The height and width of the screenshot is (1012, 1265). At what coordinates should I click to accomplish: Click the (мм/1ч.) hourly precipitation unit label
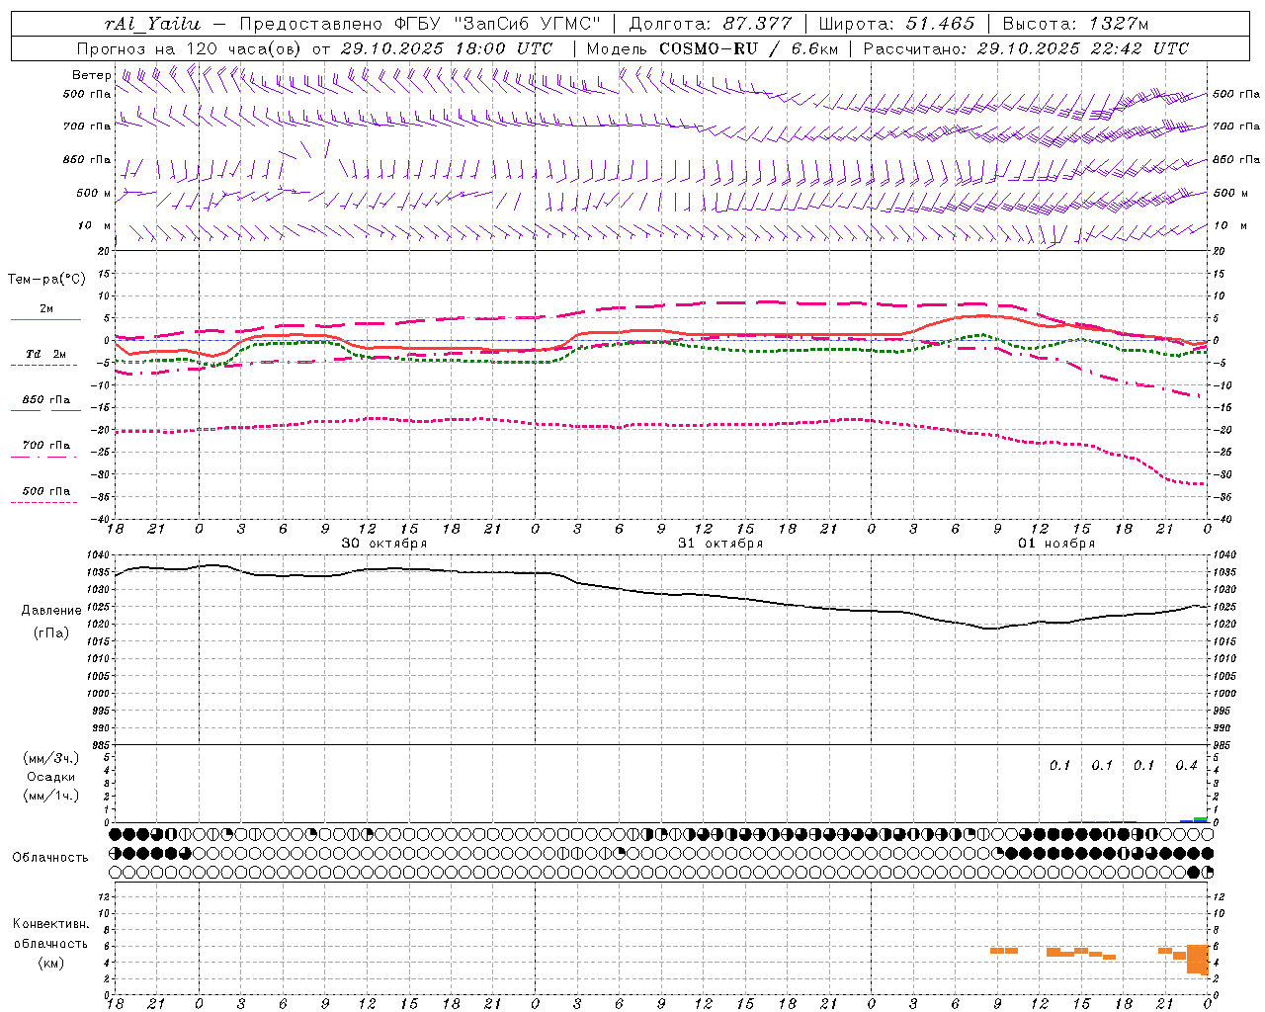click(51, 796)
